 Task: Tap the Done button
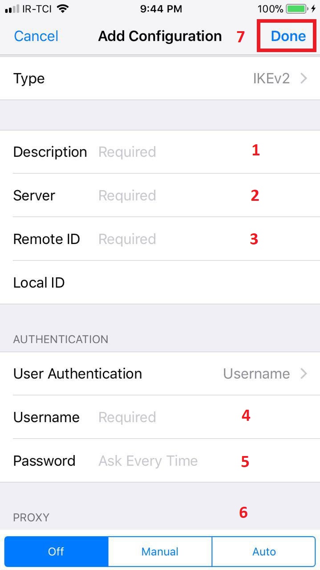(x=288, y=36)
